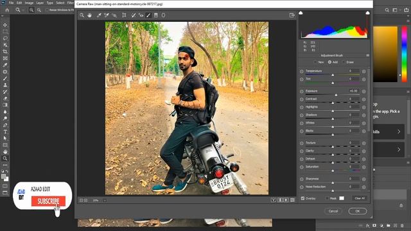Decrease Temperature with minus icon

tap(301, 71)
